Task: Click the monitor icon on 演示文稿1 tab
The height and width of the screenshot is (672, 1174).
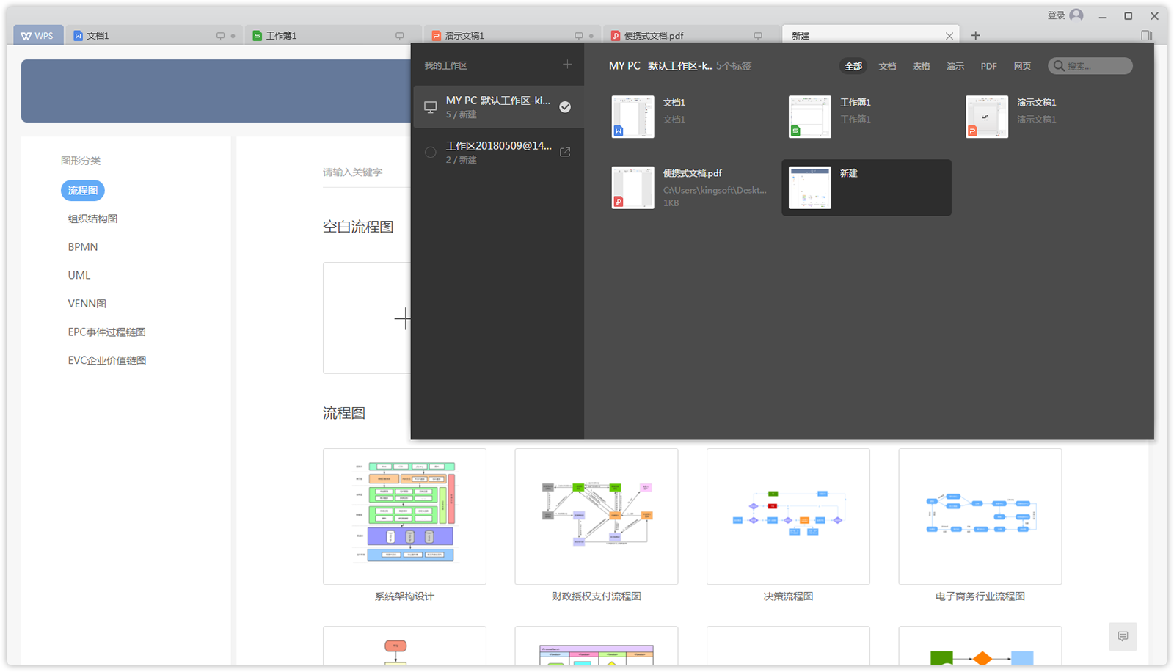Action: (578, 36)
